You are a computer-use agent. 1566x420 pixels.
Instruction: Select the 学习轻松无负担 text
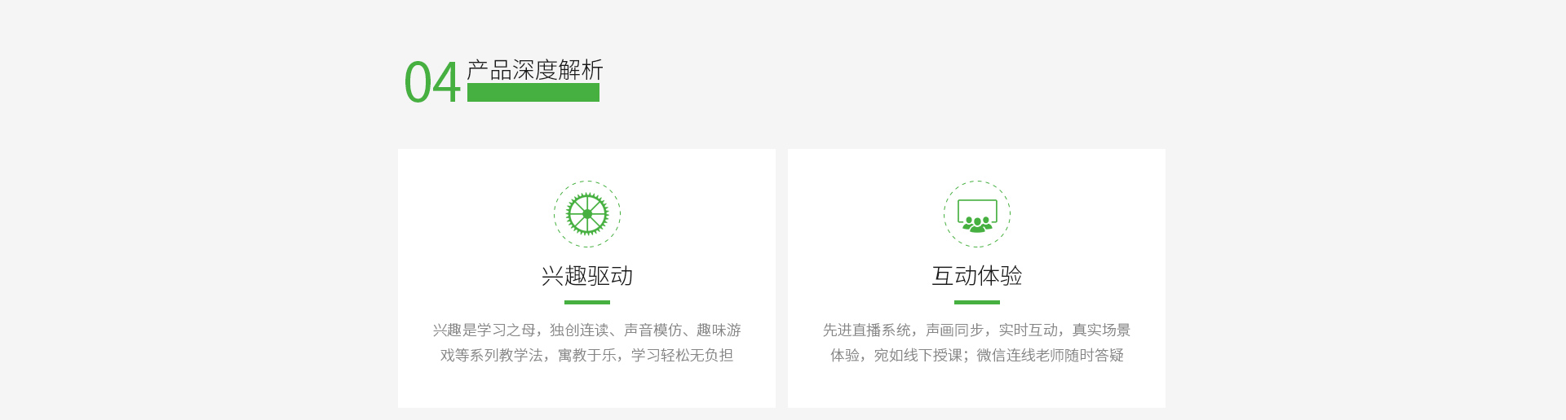683,355
